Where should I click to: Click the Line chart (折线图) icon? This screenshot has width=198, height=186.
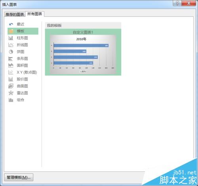point(11,45)
